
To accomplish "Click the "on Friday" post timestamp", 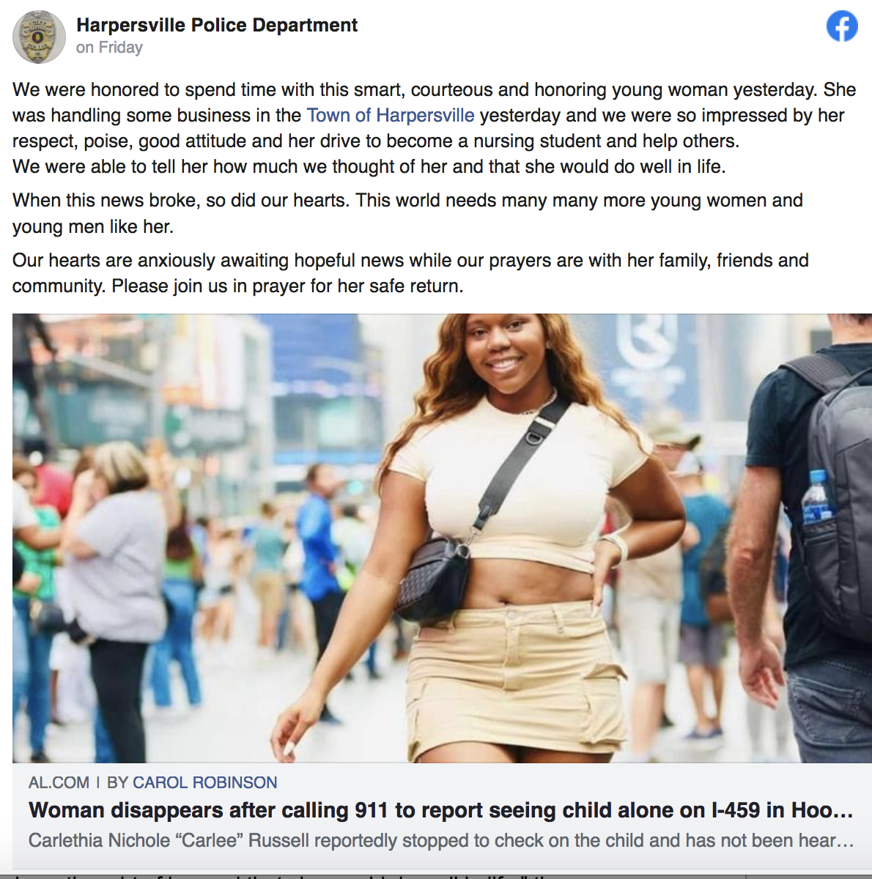I will pyautogui.click(x=109, y=48).
